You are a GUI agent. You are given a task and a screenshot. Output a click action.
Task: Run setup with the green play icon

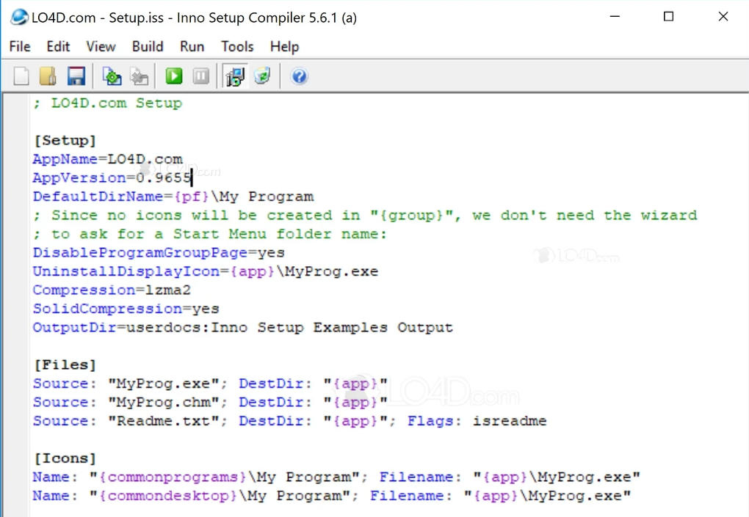(x=174, y=76)
